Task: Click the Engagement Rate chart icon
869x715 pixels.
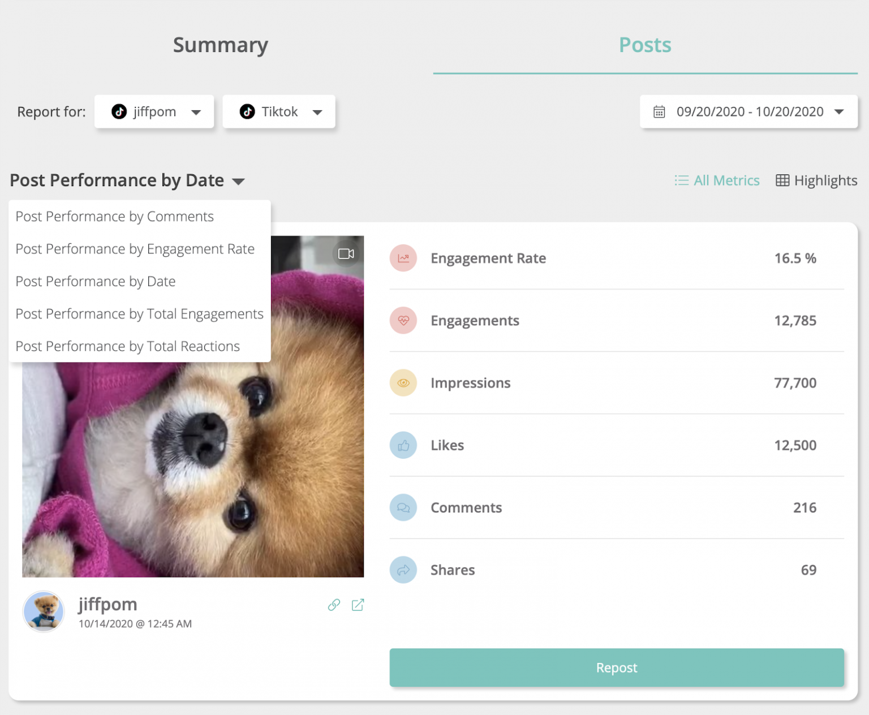Action: (x=403, y=258)
